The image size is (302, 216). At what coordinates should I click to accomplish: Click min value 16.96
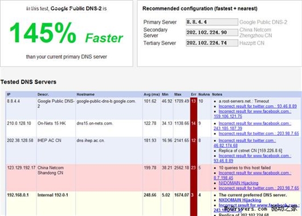pos(167,140)
